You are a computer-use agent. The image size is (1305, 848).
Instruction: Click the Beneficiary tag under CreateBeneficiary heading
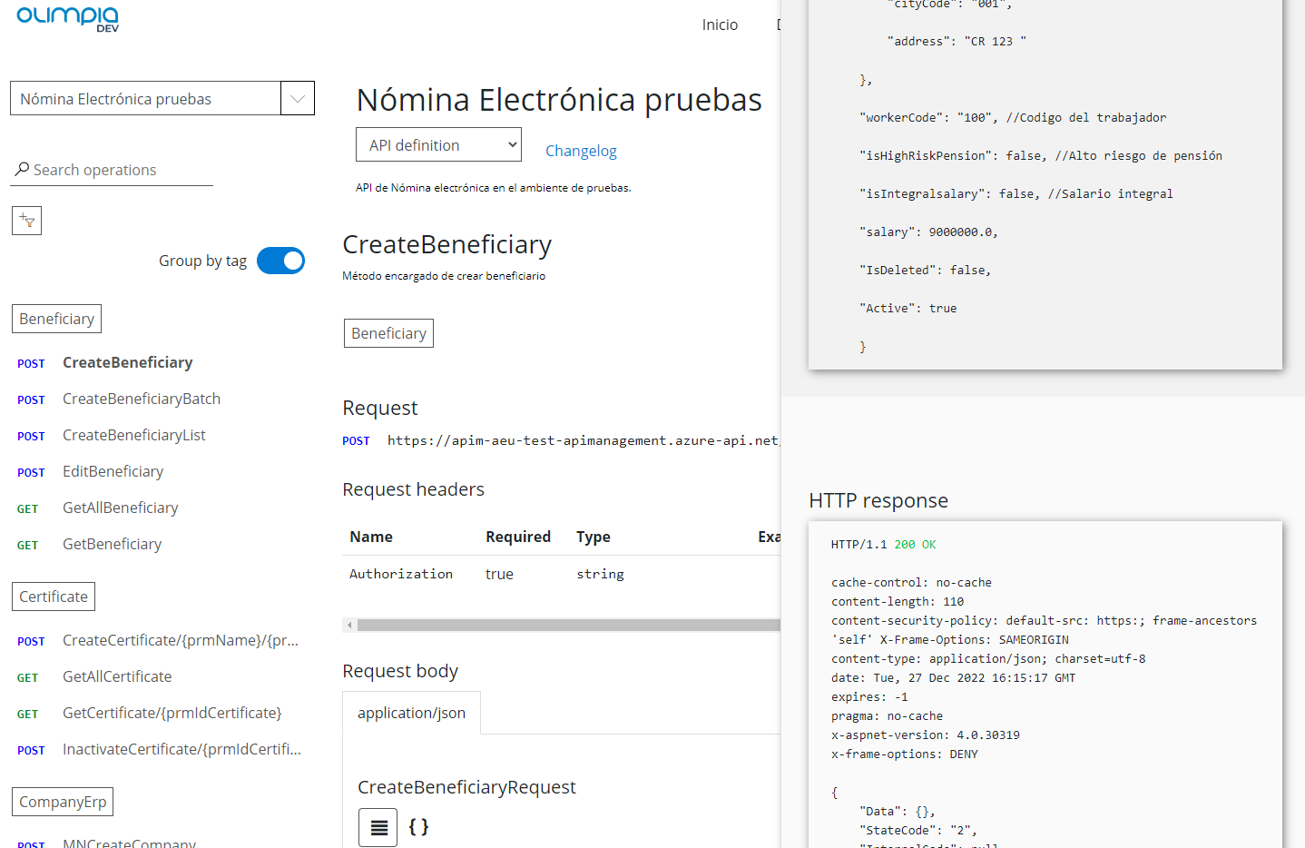coord(388,333)
